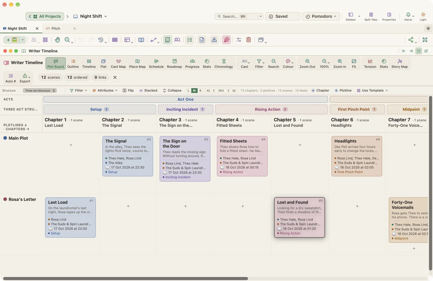The width and height of the screenshot is (433, 281).
Task: Open the Three Act Structure dropdown
Action: click(40, 90)
